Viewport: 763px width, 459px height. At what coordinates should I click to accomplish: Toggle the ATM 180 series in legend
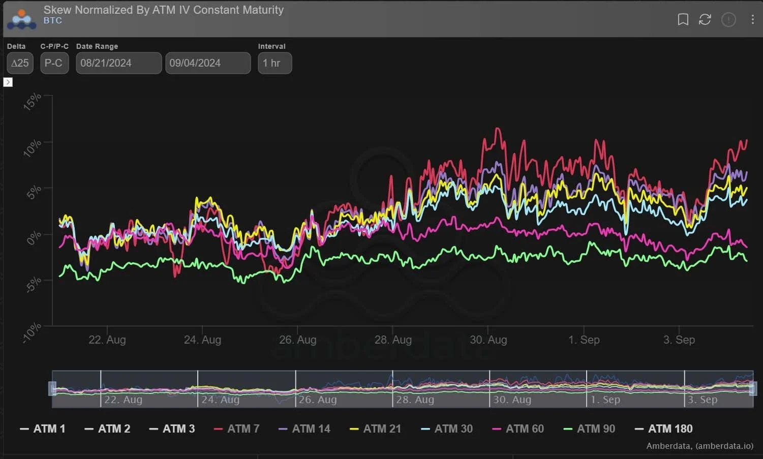point(664,429)
